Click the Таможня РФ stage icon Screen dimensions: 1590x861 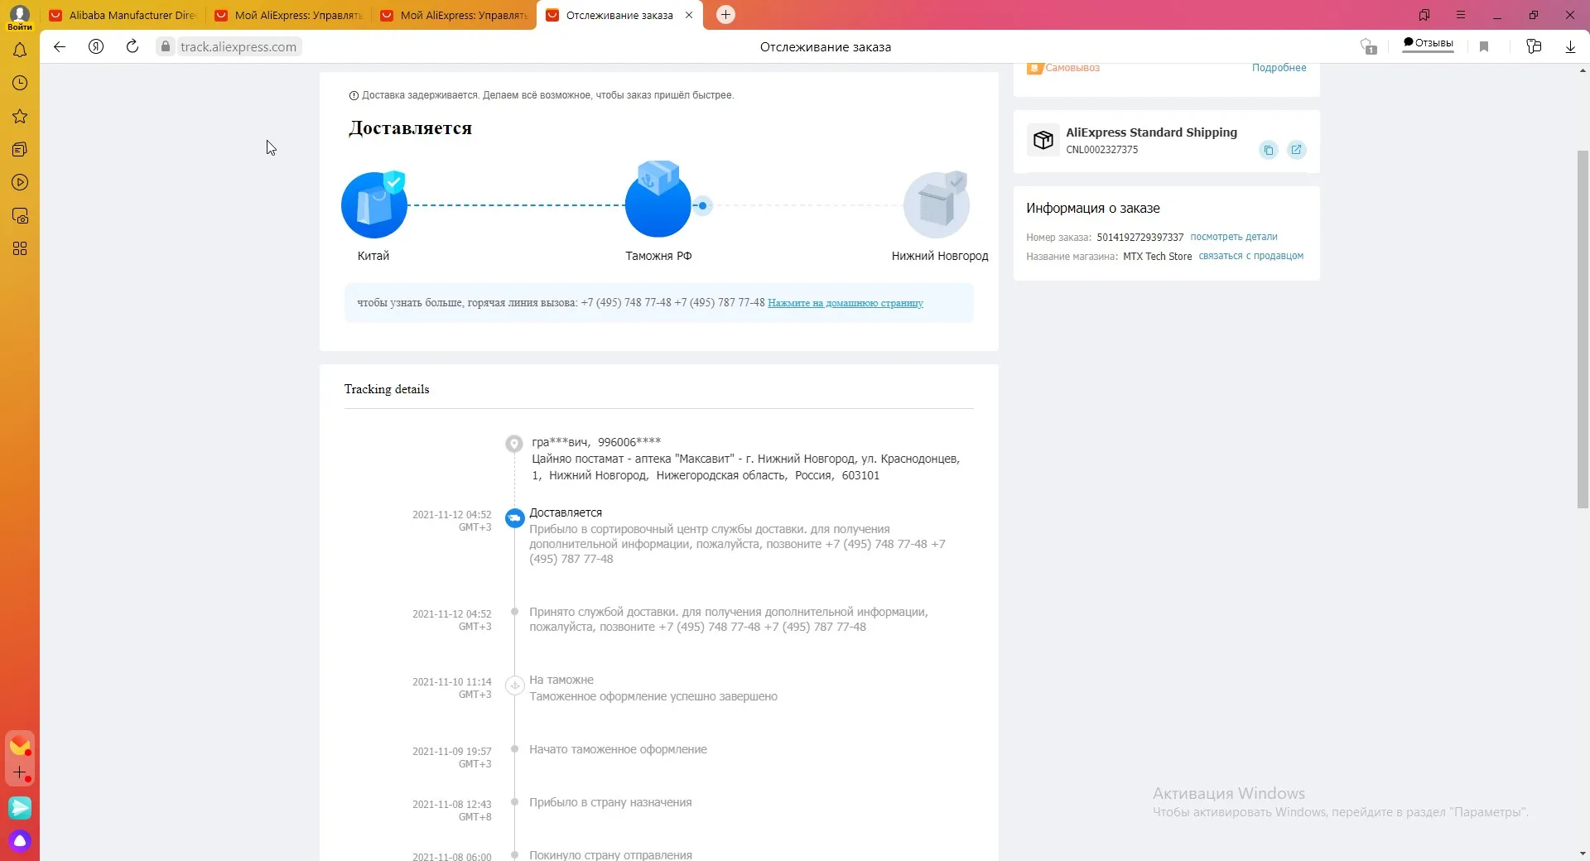(x=658, y=200)
